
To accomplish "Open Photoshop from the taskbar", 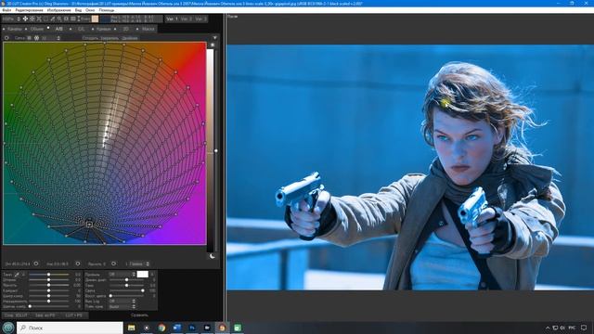I will point(192,328).
